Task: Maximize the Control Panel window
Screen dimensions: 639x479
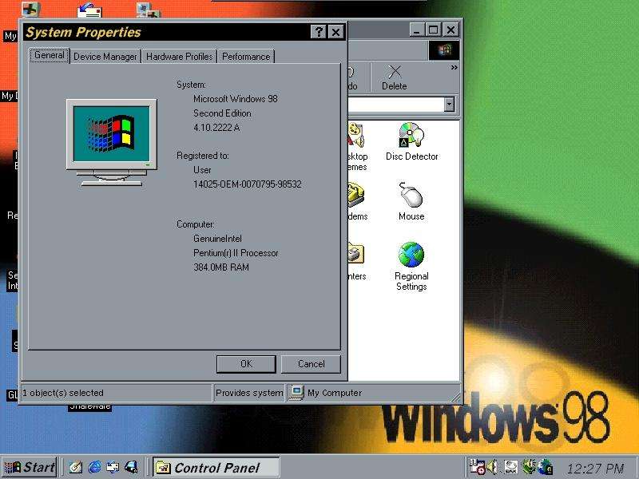Action: (433, 30)
